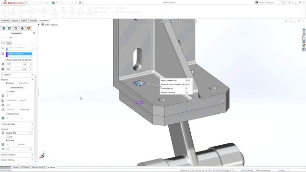Click the Type tab in Connectors
The height and width of the screenshot is (172, 306).
click(x=3, y=43)
